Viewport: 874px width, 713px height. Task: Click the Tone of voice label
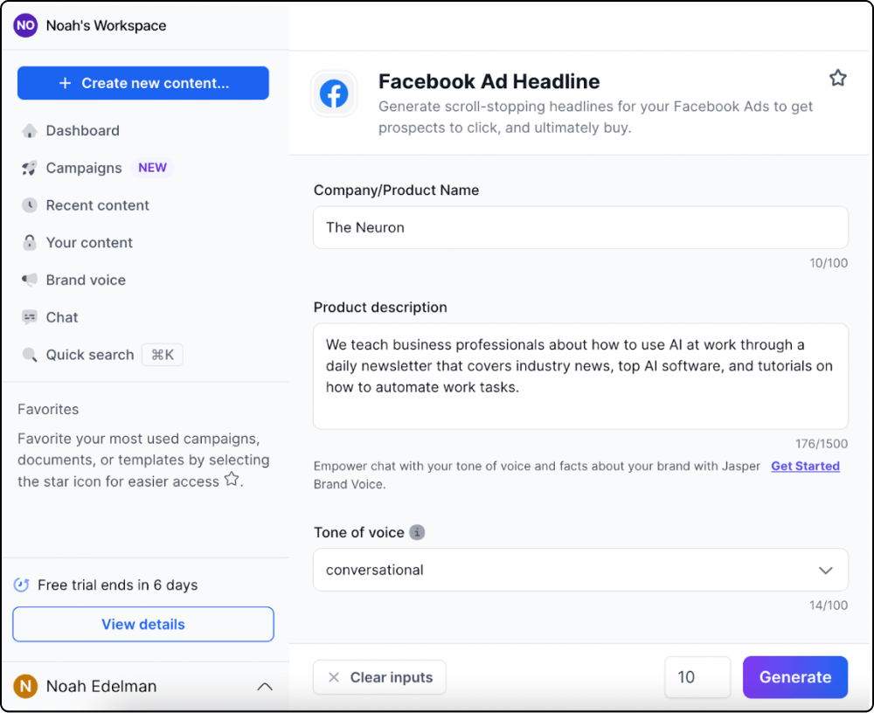(359, 532)
